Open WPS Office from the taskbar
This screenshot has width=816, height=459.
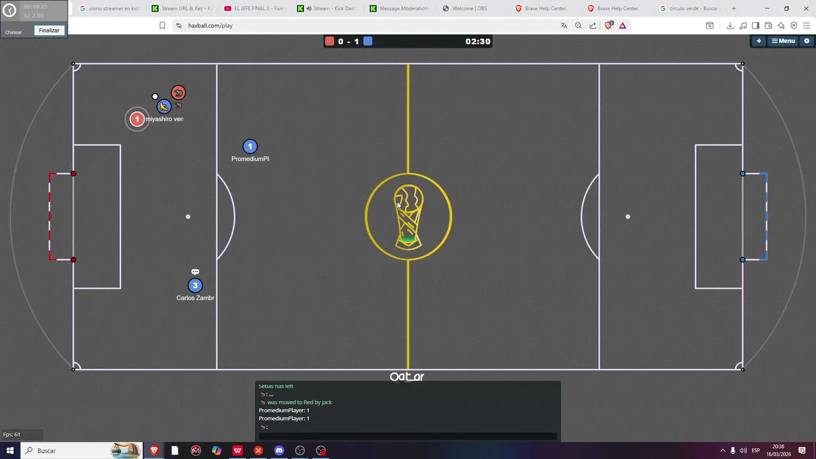click(x=237, y=451)
